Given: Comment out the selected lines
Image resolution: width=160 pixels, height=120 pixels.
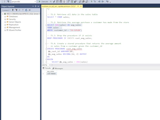Looking at the screenshot, I should point(91,2).
